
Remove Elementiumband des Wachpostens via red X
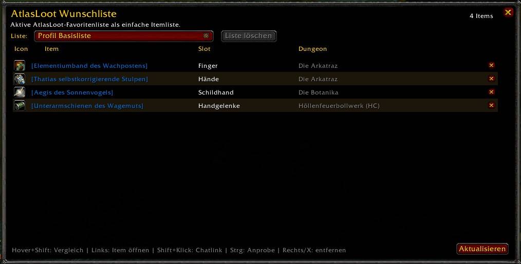tap(491, 65)
